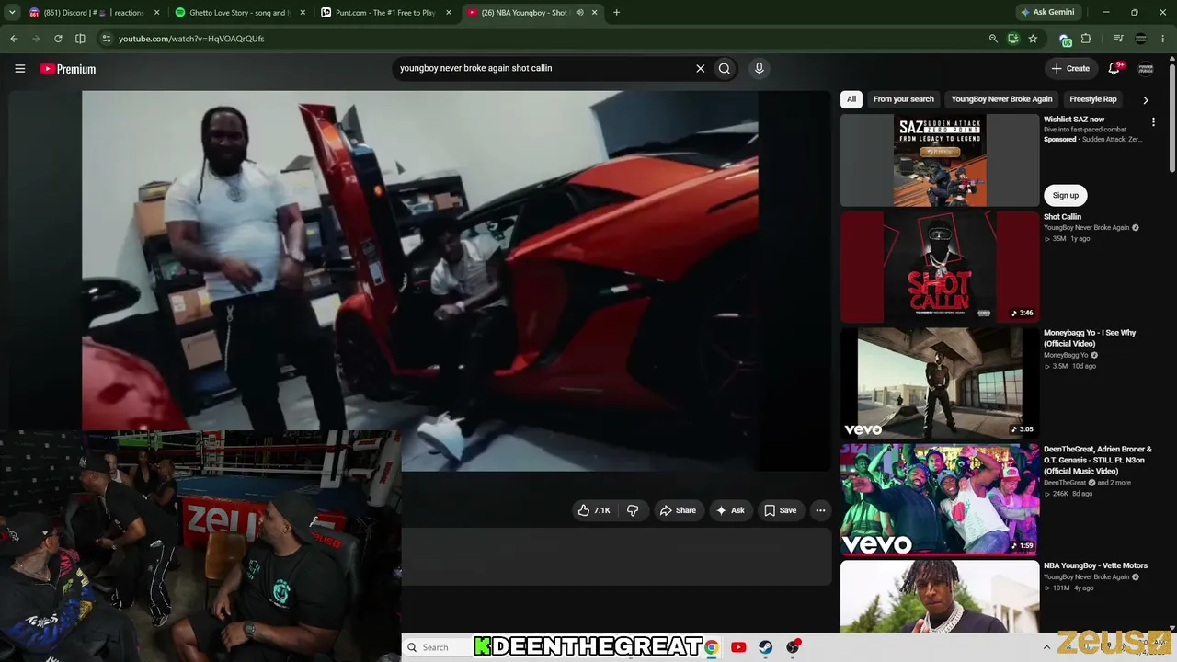
Task: Open the Ask AI button
Action: point(730,510)
